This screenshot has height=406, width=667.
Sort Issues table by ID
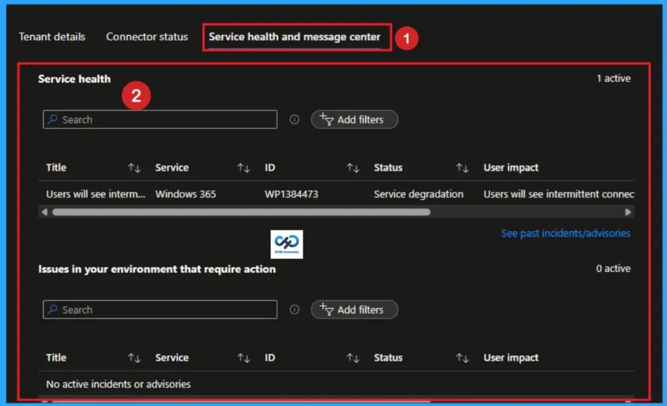click(352, 358)
